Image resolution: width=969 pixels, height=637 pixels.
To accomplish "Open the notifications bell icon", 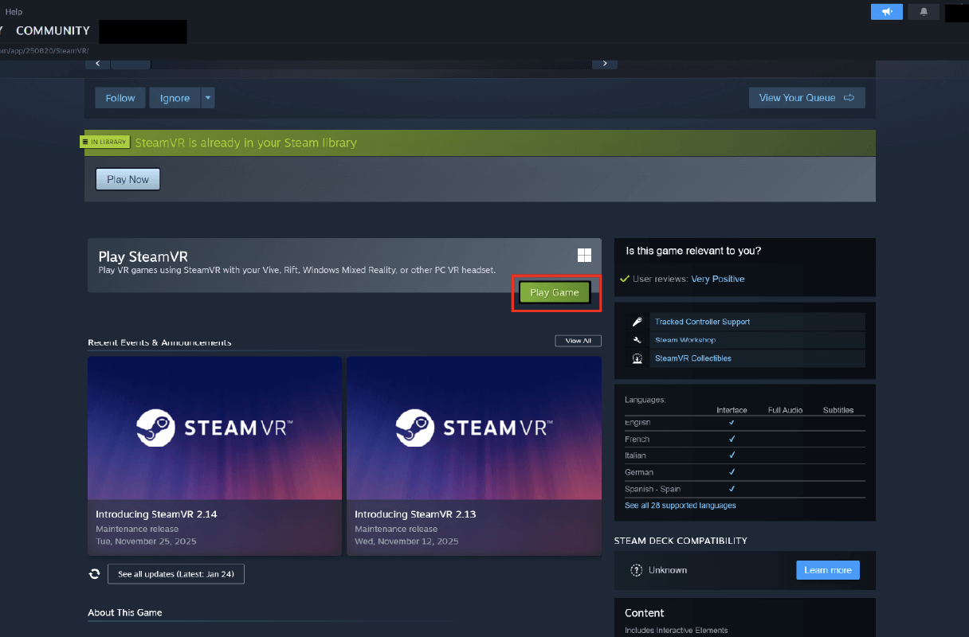I will tap(924, 12).
